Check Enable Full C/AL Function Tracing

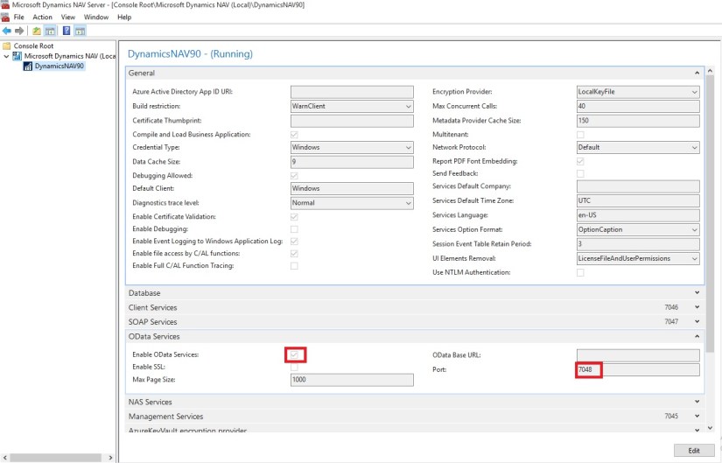click(294, 266)
